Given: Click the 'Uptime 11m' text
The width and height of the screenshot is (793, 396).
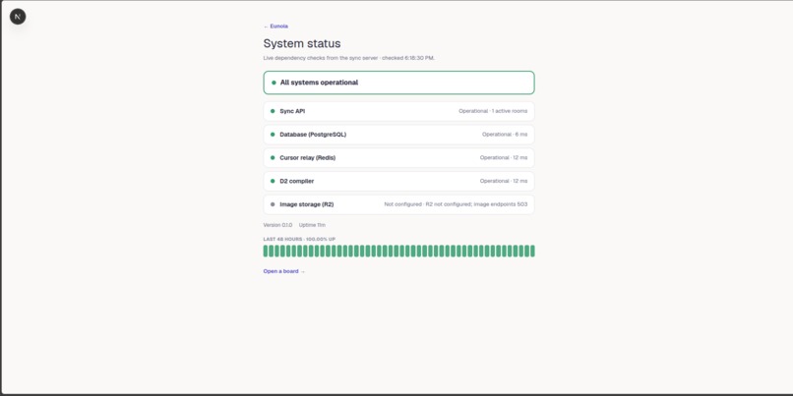Looking at the screenshot, I should [312, 225].
